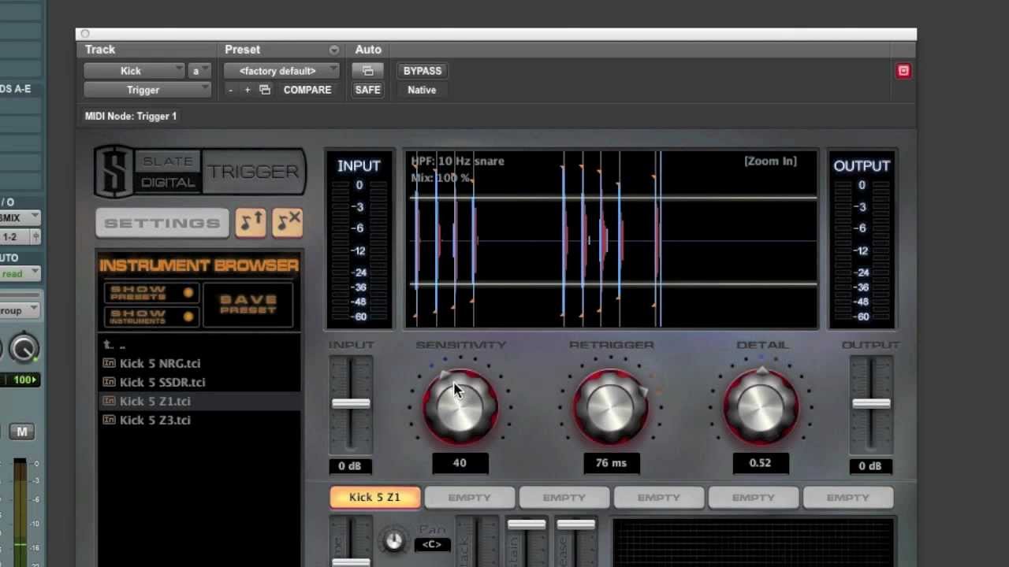Open the factory default preset dropdown

pyautogui.click(x=281, y=71)
